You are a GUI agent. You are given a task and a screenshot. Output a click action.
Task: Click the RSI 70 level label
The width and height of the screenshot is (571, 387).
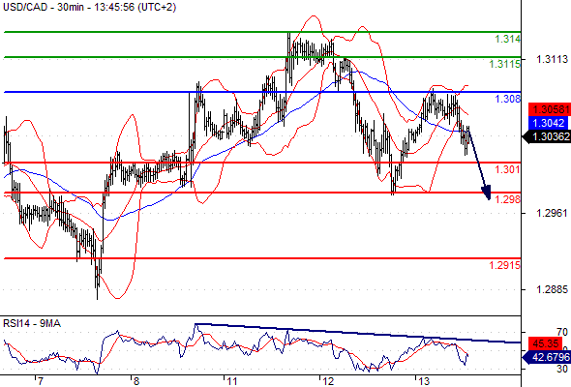click(x=562, y=332)
